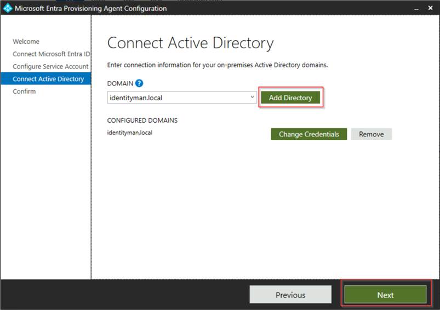Click Change Credentials for identityman.local
The image size is (440, 310).
(x=308, y=134)
